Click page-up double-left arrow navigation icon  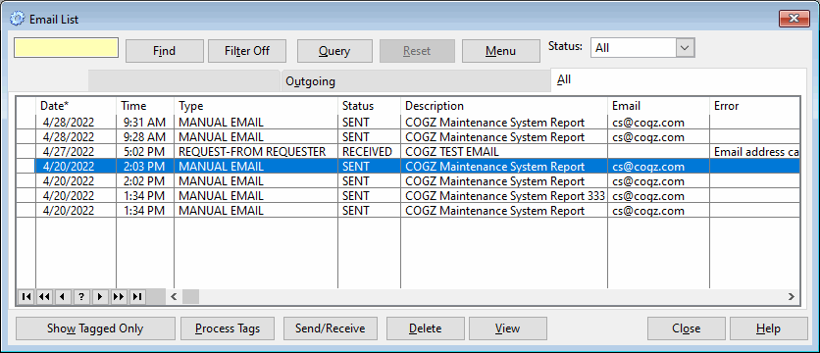point(44,296)
